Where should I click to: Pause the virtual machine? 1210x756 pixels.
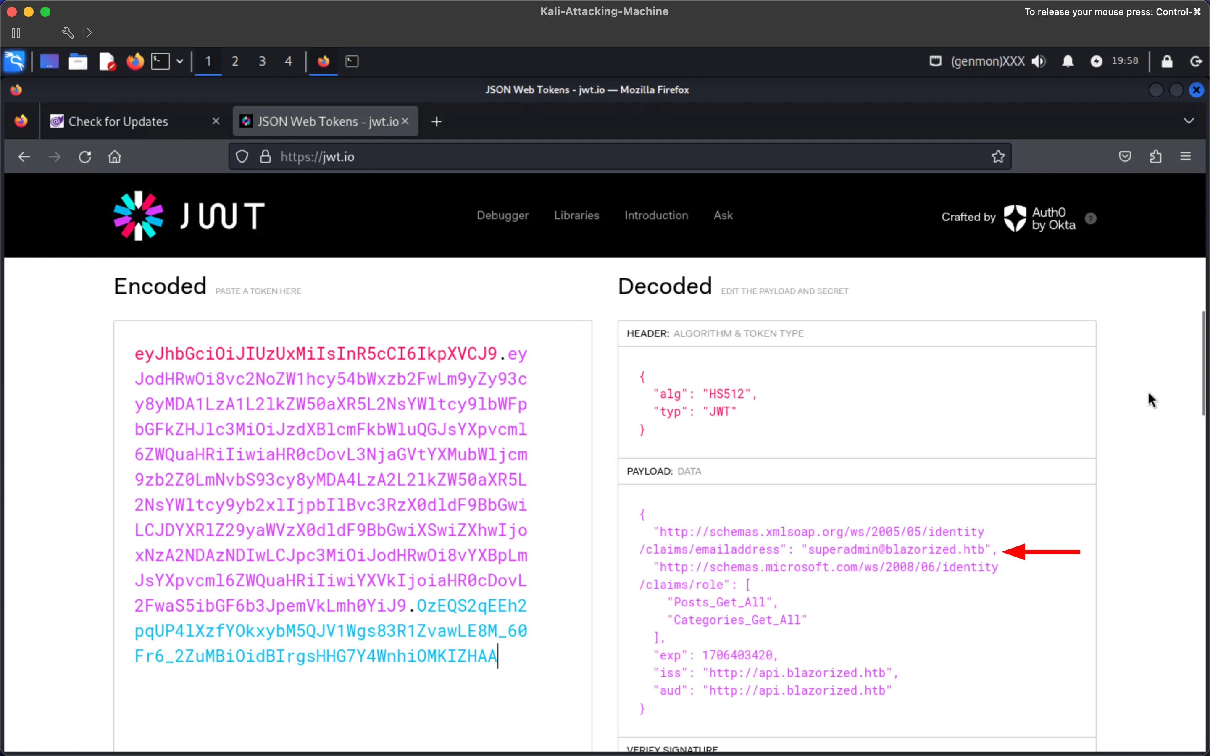pyautogui.click(x=16, y=32)
